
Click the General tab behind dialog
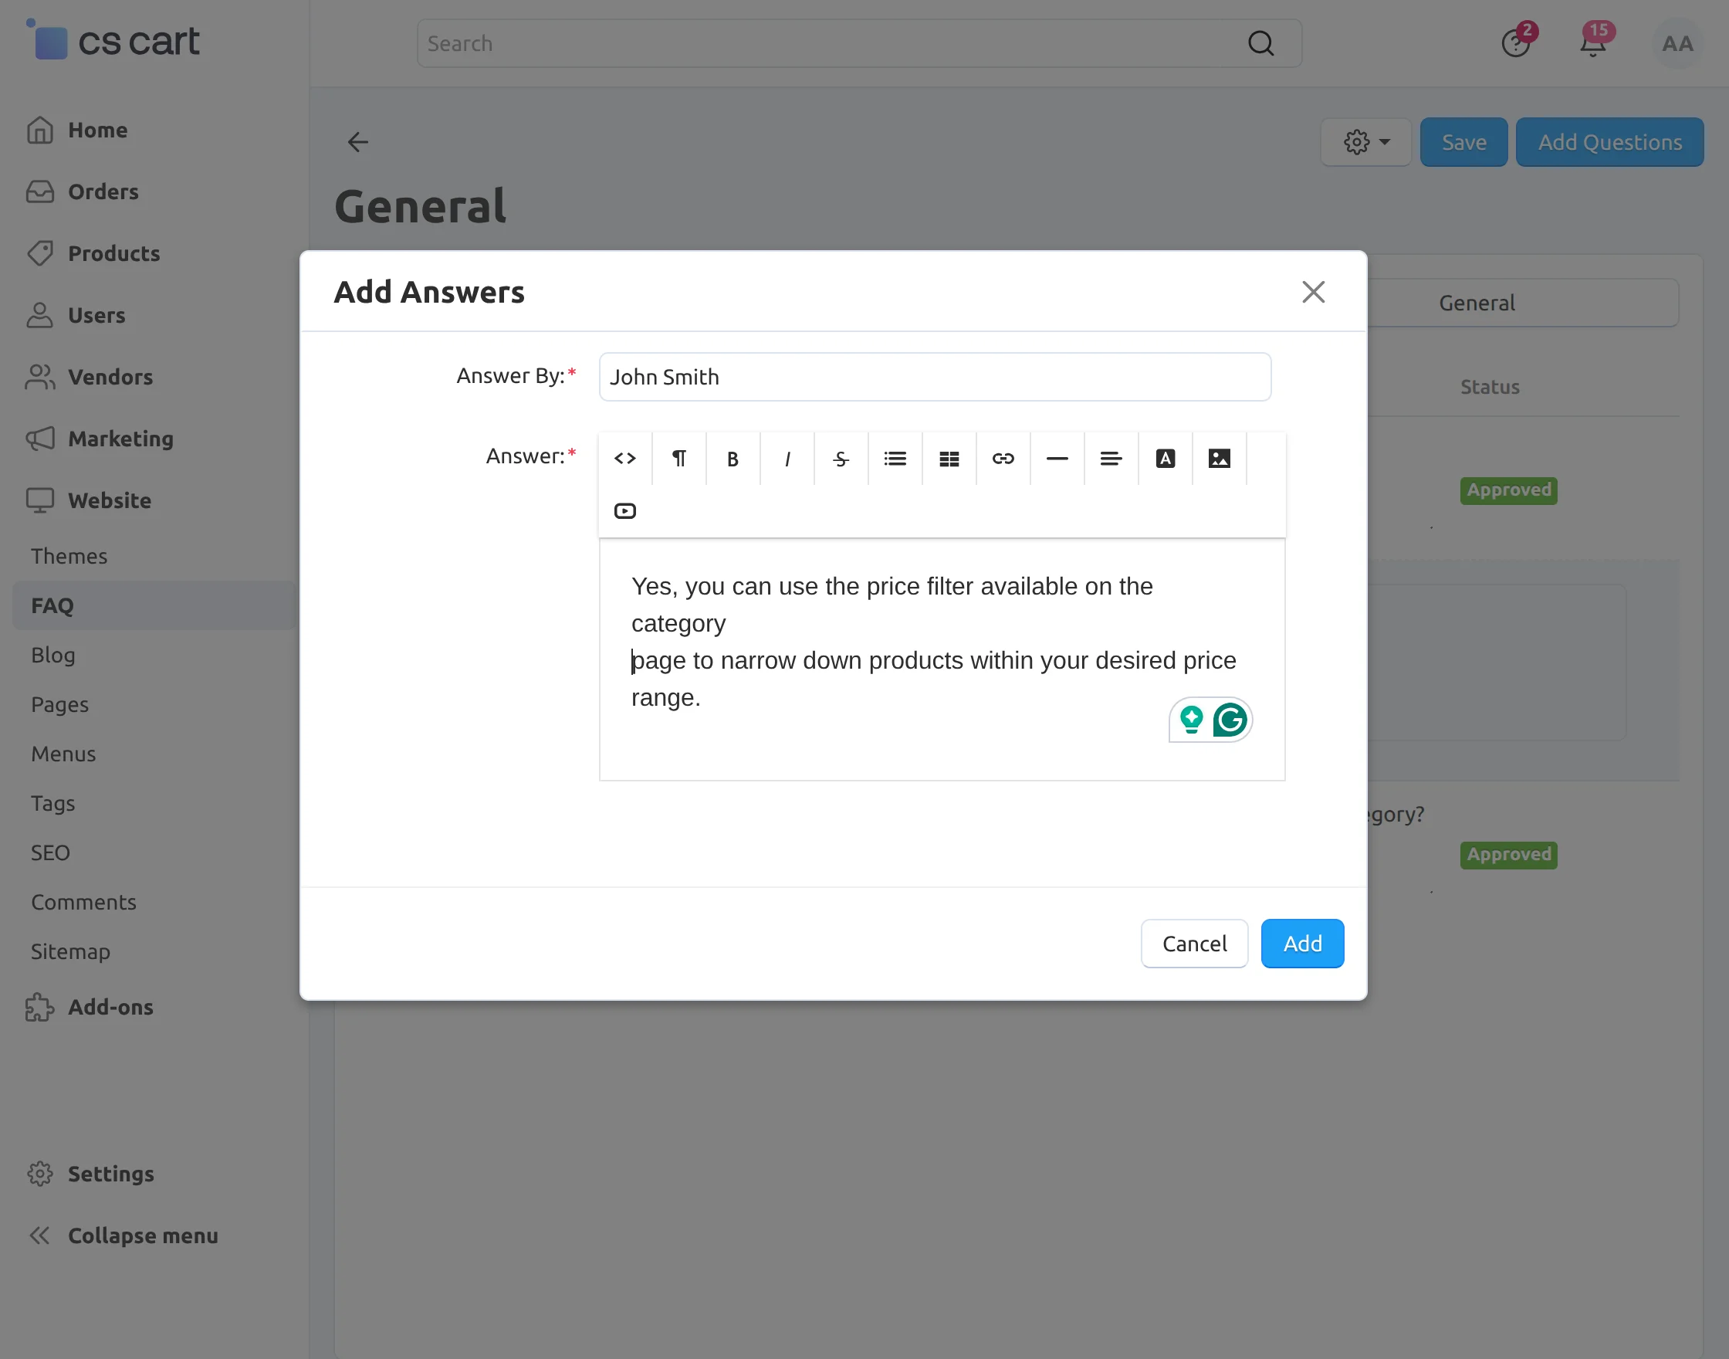(x=1477, y=303)
